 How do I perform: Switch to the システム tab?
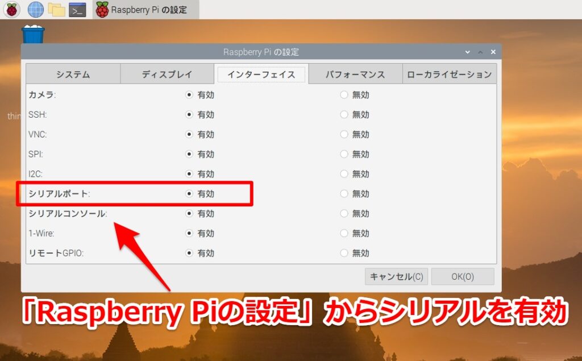pos(73,73)
